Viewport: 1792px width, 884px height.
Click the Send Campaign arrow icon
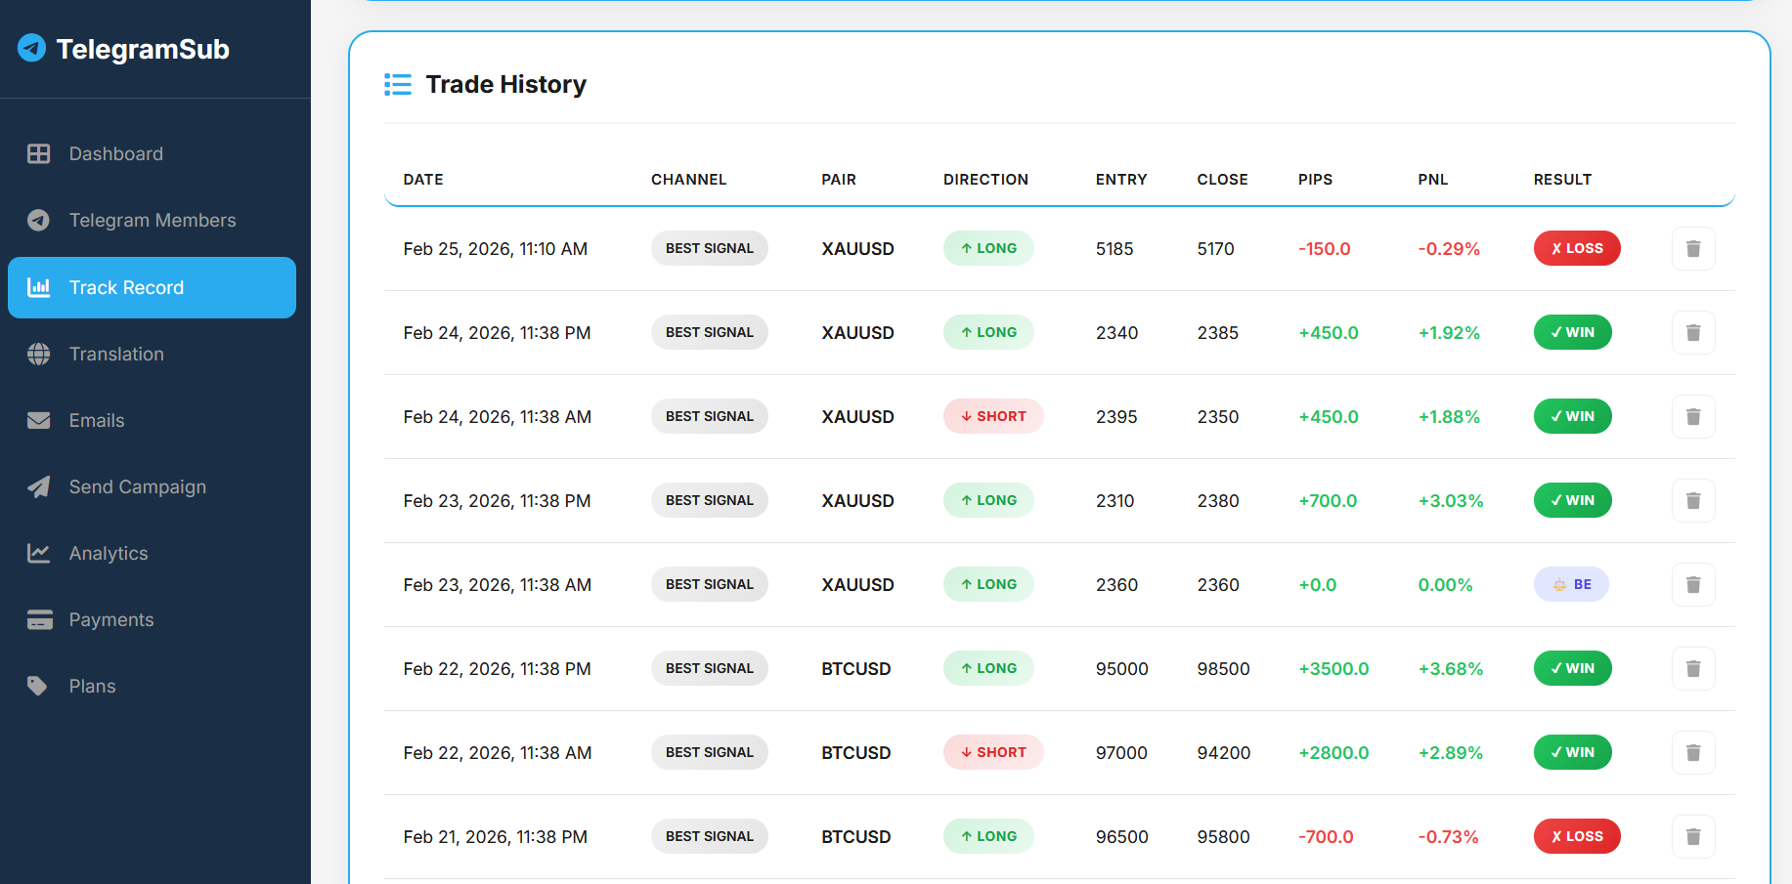pos(39,486)
